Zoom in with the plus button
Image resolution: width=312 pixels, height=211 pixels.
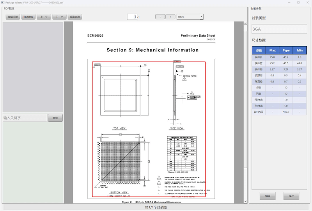[170, 17]
